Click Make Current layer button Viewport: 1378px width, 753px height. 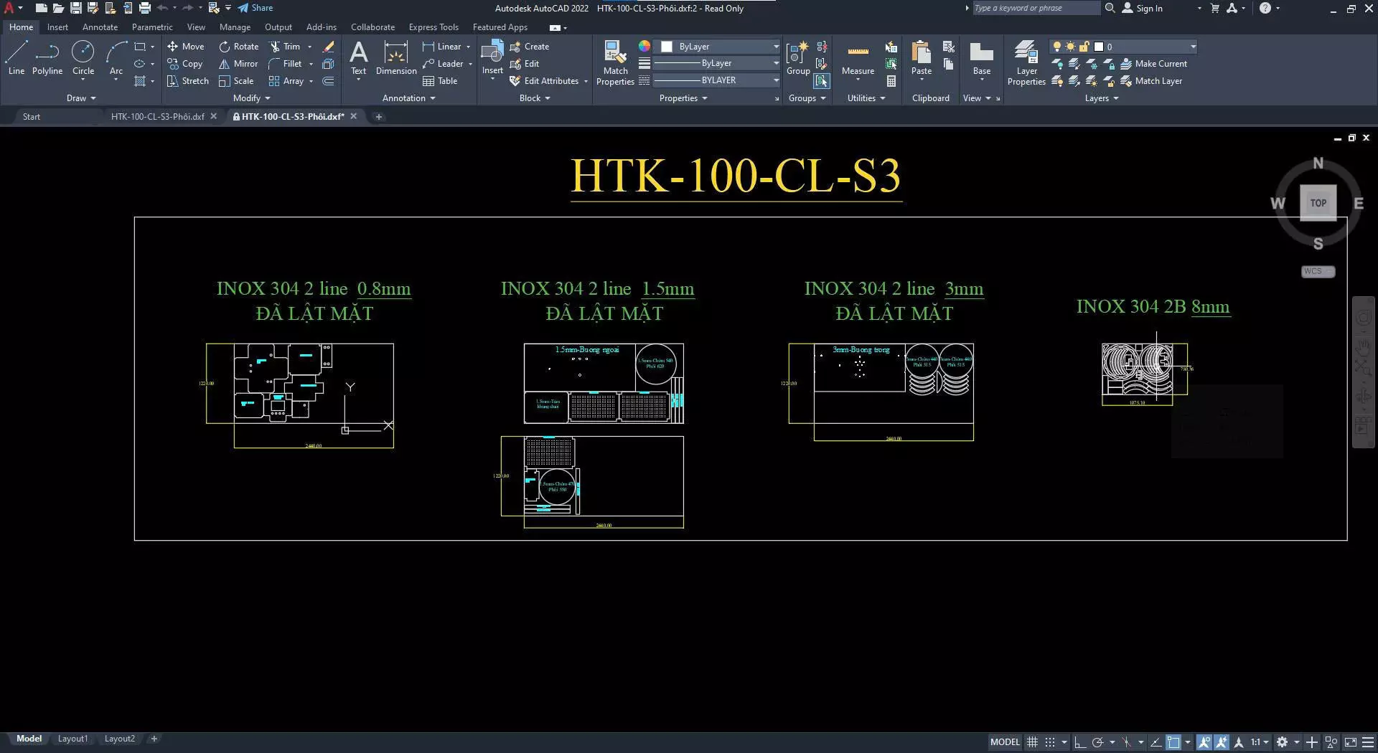pos(1154,64)
